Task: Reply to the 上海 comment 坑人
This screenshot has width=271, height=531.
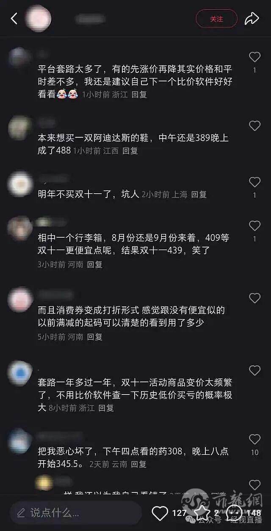Action: [x=199, y=195]
